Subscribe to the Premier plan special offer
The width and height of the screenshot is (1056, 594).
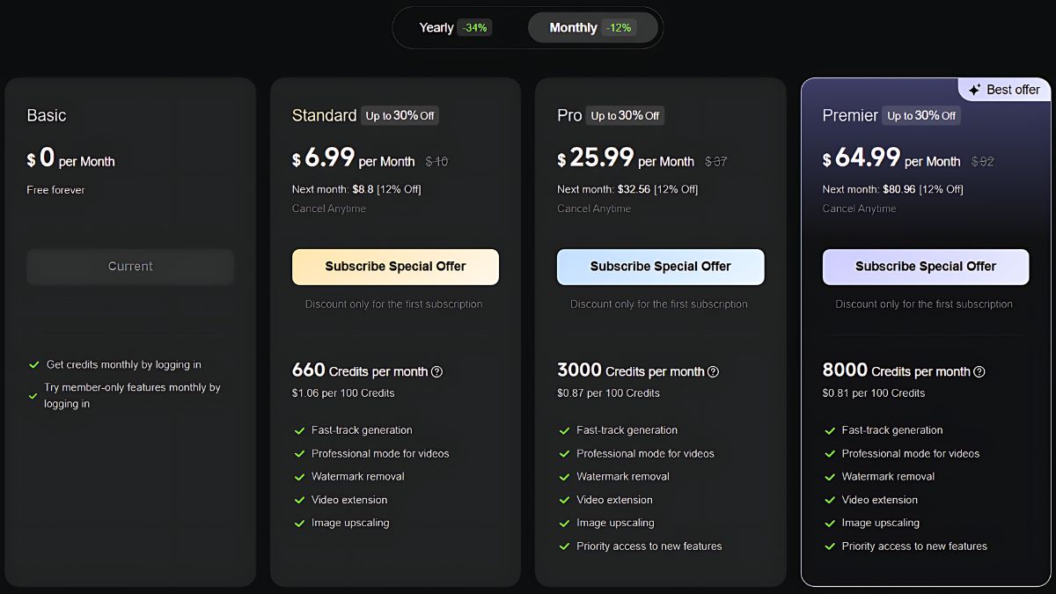(926, 267)
